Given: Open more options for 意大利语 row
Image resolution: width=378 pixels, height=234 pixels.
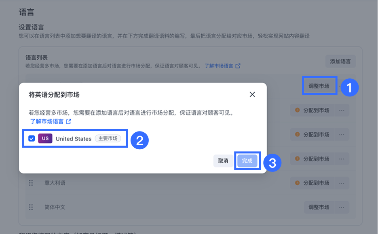Looking at the screenshot, I should pyautogui.click(x=342, y=183).
